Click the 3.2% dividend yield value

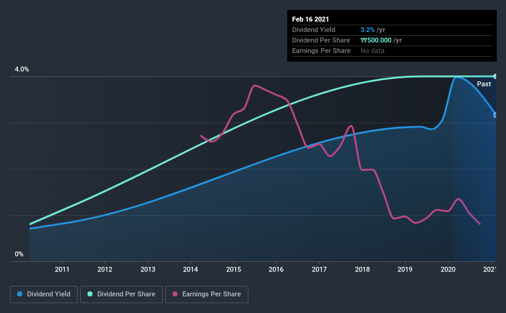367,30
